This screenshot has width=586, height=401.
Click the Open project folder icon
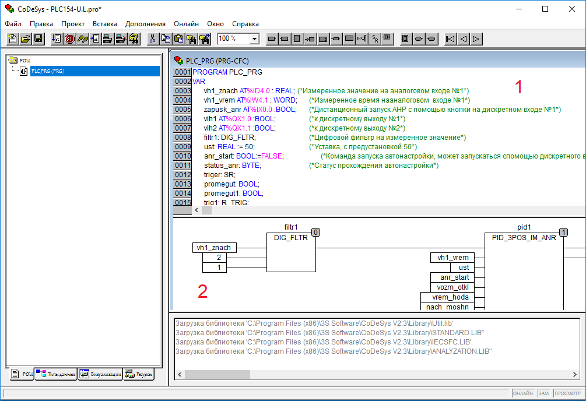(x=25, y=39)
